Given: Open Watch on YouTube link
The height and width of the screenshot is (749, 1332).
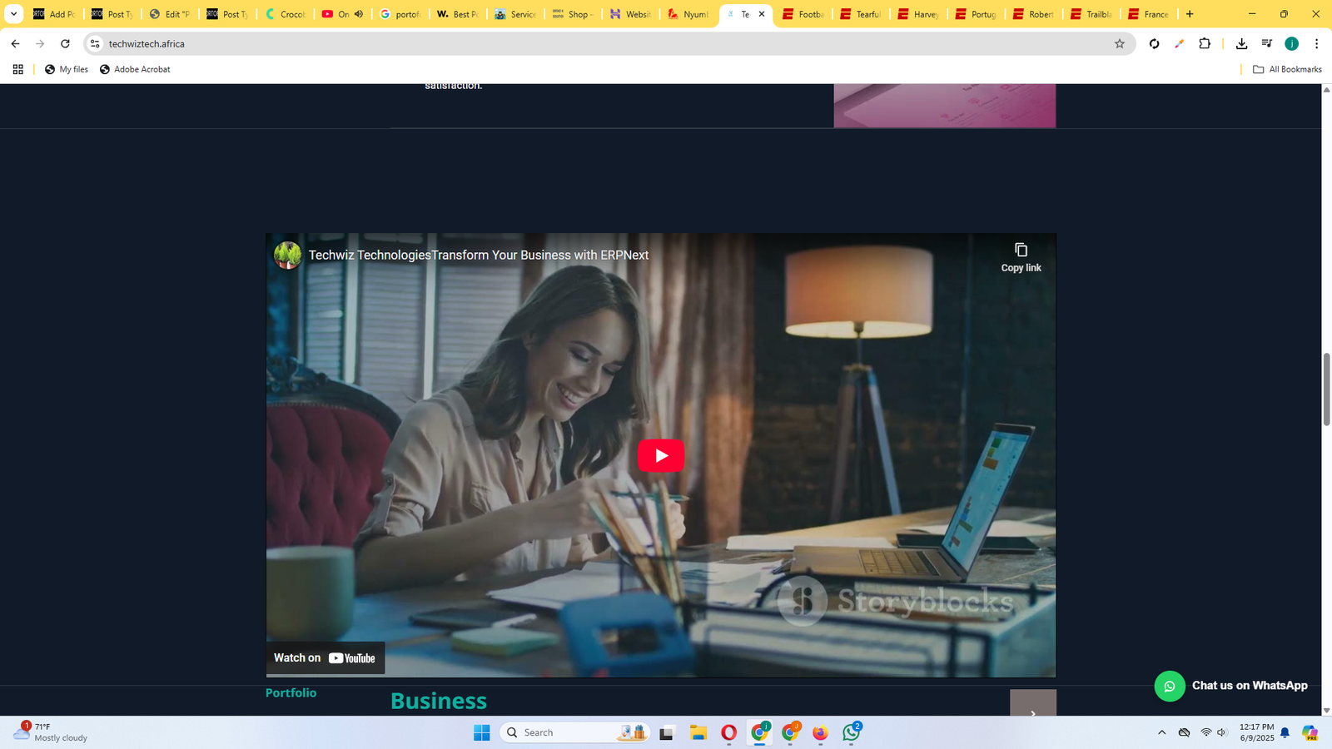Looking at the screenshot, I should [325, 657].
